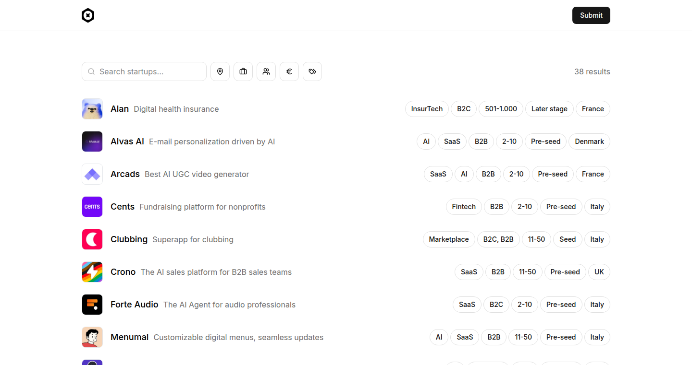Select the SaaS tag on Crono
This screenshot has height=365, width=692.
pyautogui.click(x=469, y=272)
